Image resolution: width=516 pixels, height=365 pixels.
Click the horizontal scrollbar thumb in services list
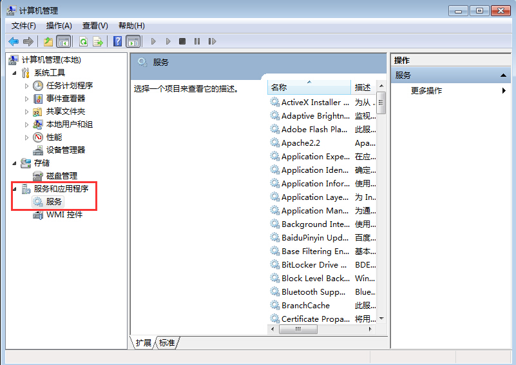pos(297,329)
